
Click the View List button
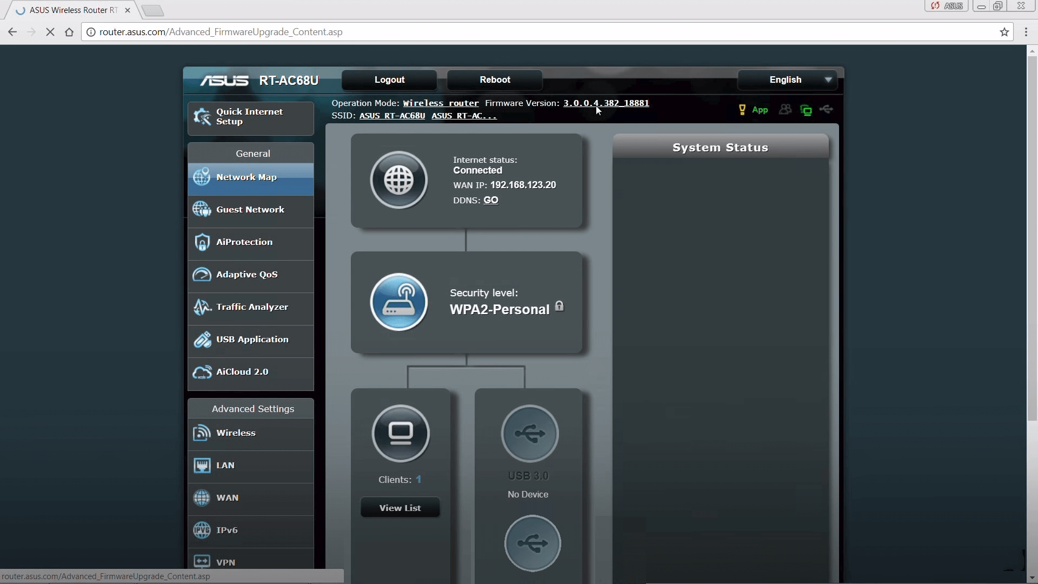tap(400, 508)
